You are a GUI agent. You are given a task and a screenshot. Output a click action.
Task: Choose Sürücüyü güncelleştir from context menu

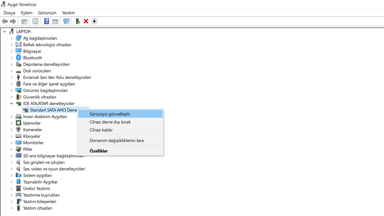110,114
